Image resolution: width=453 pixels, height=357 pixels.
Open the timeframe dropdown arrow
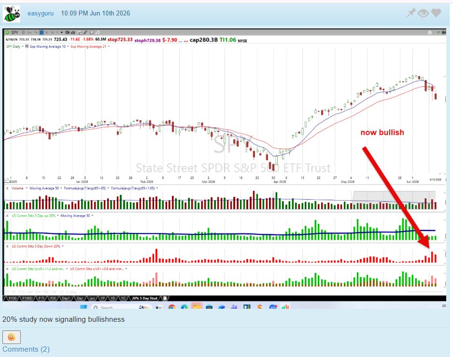coord(61,32)
